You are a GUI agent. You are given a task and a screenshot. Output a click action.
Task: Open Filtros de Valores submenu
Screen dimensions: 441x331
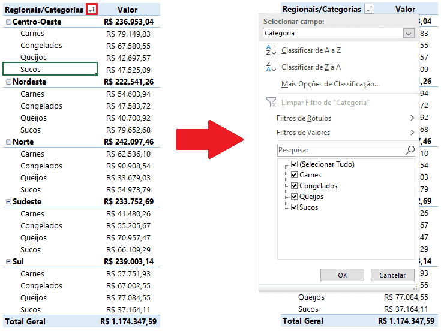pos(345,133)
